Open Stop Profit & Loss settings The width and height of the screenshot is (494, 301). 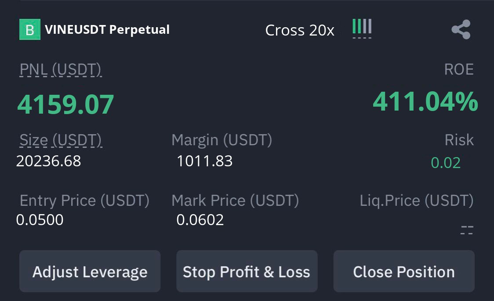[x=247, y=271]
